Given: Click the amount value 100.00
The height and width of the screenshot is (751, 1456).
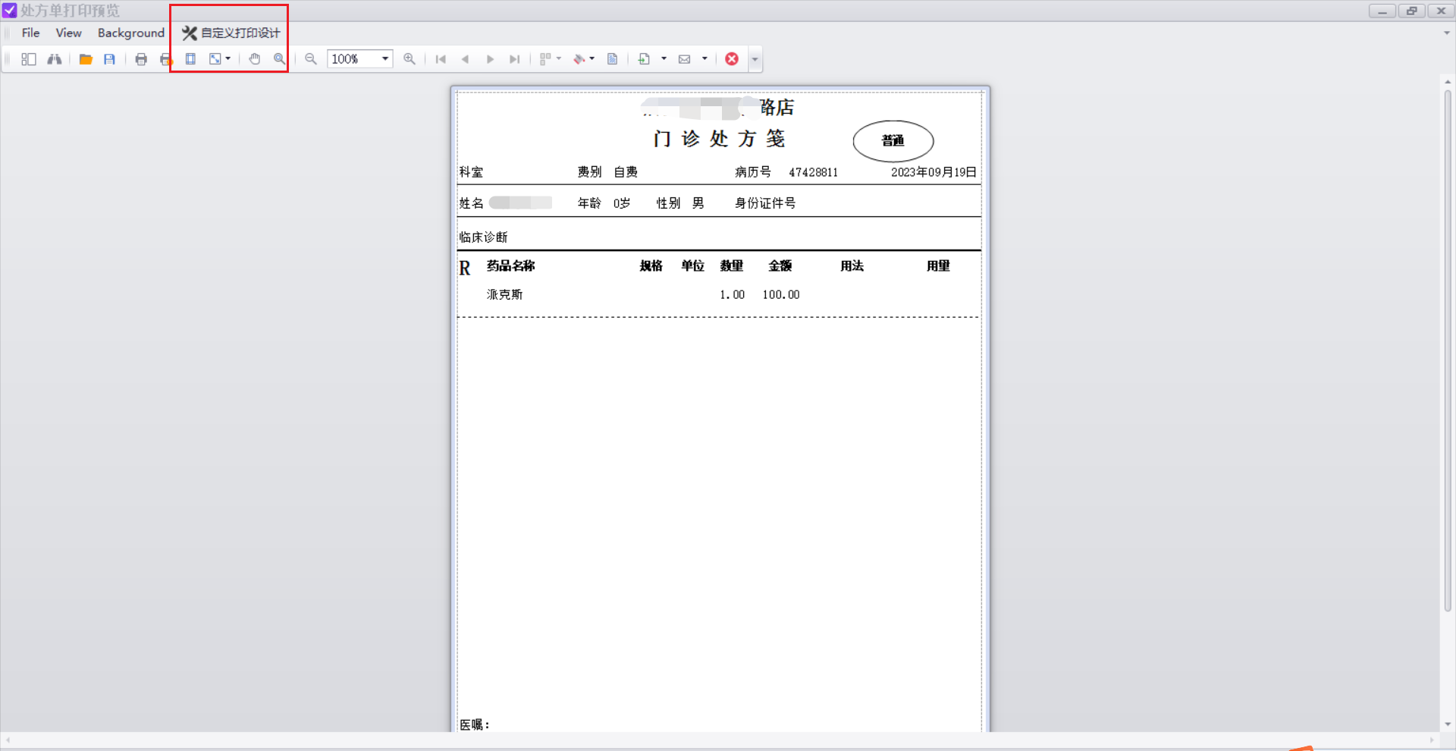Looking at the screenshot, I should [781, 294].
